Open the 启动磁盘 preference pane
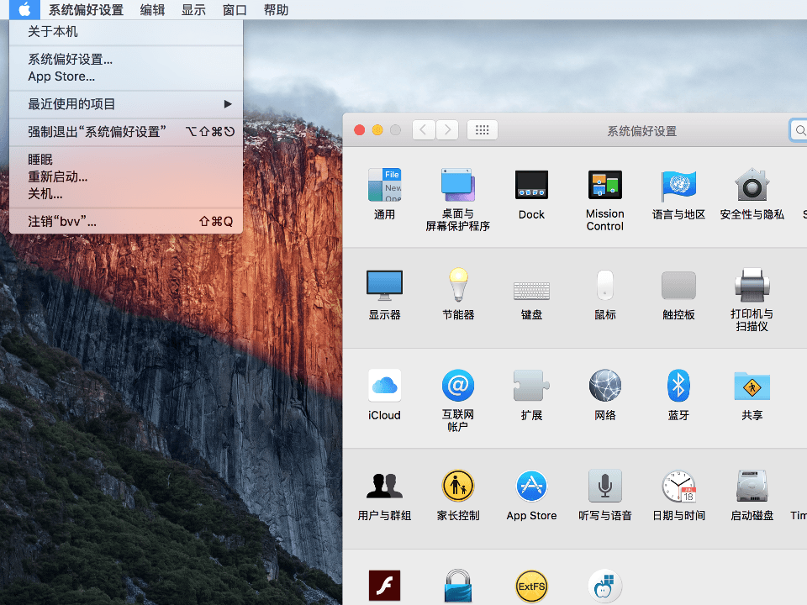This screenshot has width=807, height=605. pyautogui.click(x=752, y=486)
